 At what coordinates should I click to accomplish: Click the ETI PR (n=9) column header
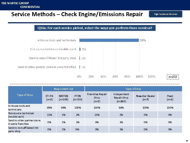[49, 98]
